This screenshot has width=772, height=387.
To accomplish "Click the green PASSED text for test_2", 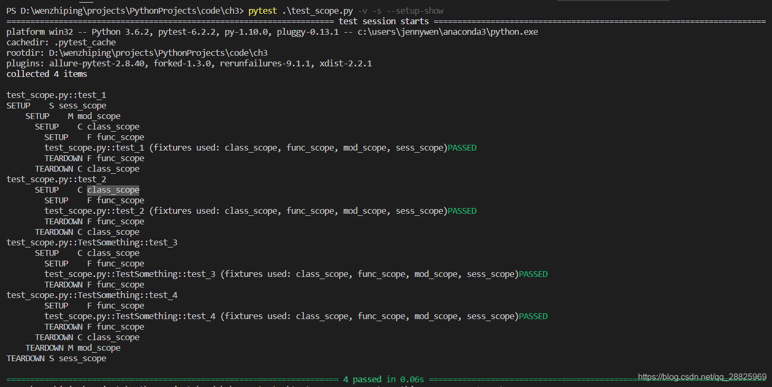I will coord(462,211).
